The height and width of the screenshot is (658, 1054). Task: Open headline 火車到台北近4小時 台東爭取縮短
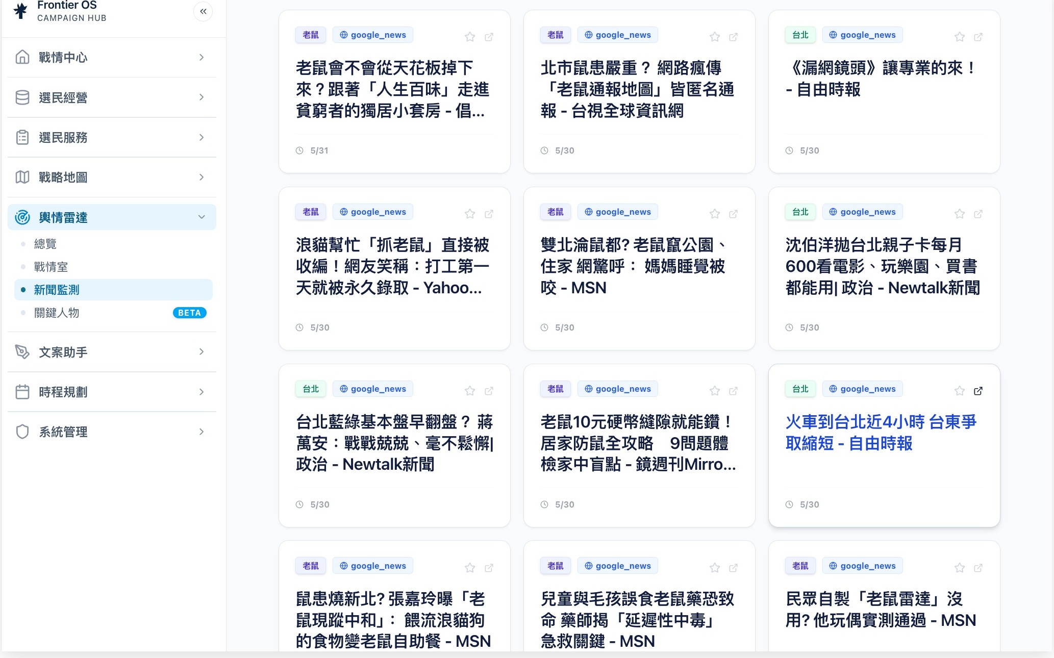click(881, 433)
